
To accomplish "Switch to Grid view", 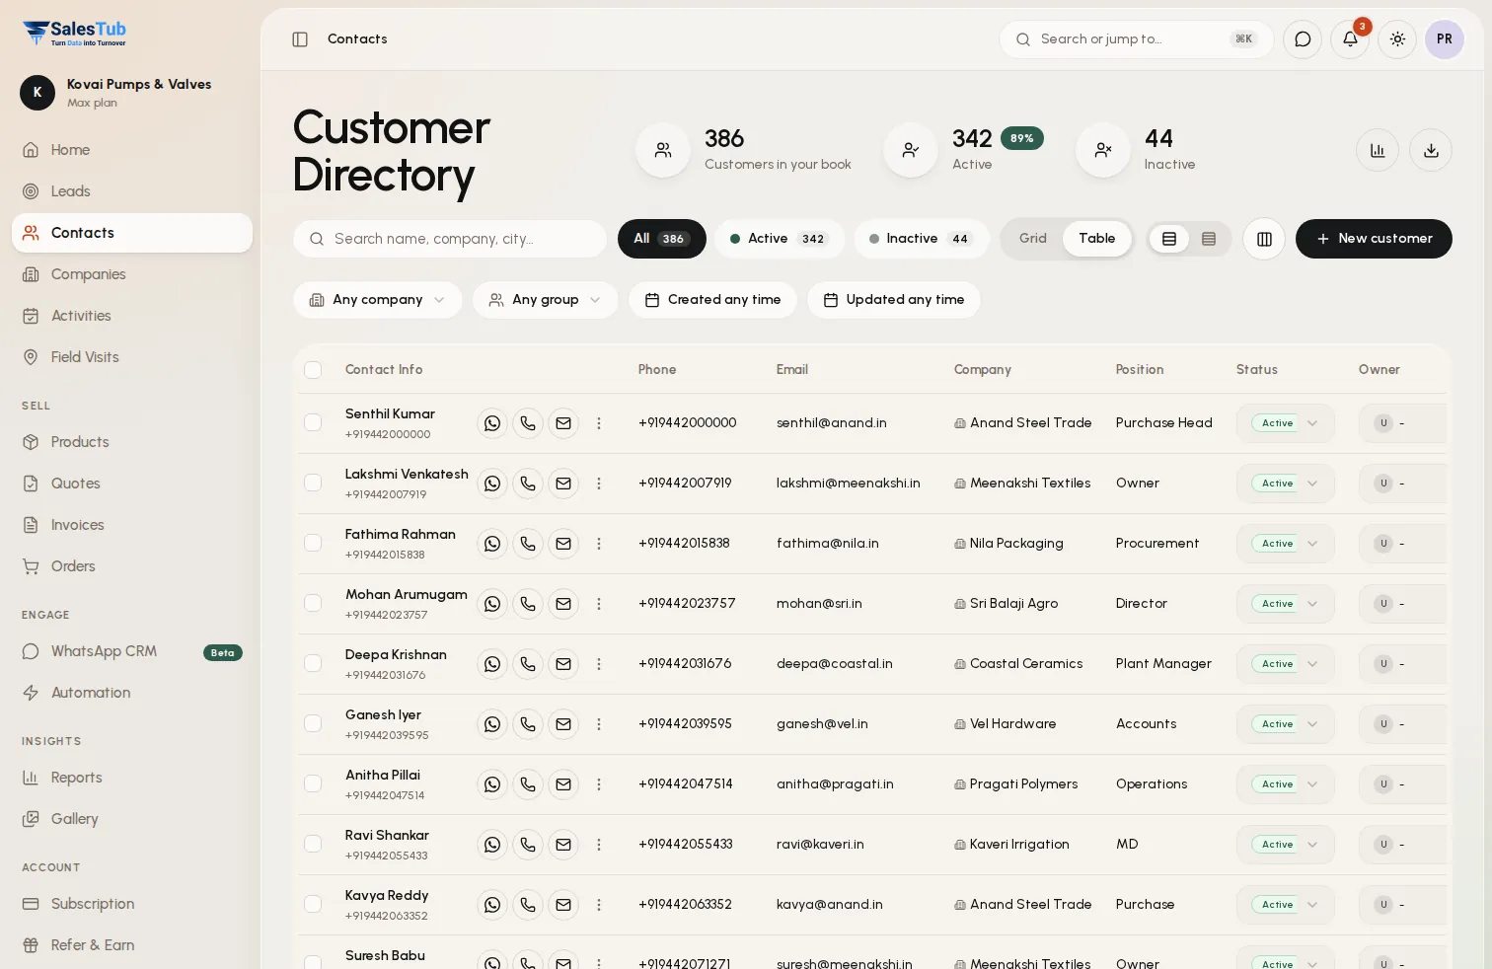I will [x=1033, y=239].
